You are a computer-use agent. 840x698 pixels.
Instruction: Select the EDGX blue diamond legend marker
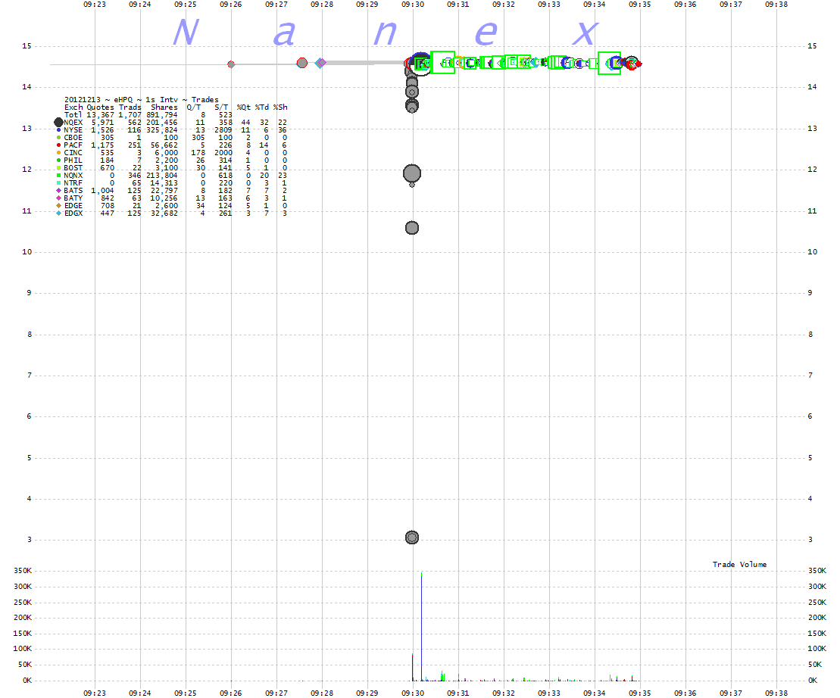click(x=59, y=213)
